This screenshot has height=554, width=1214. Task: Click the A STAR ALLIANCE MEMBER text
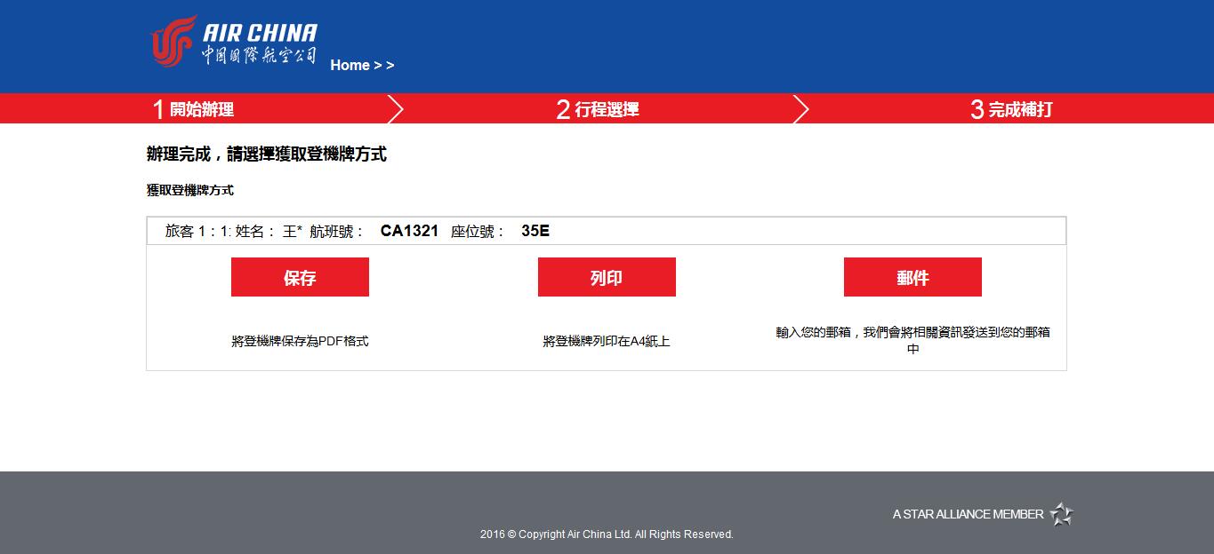coord(968,514)
